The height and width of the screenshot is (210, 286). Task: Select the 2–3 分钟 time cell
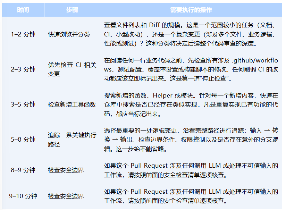tap(23, 69)
